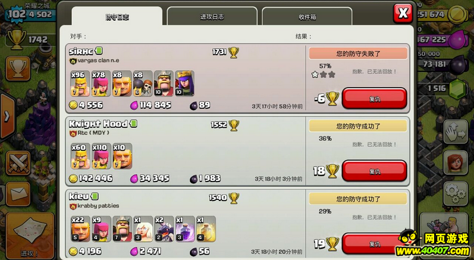Tap the layout editor hand-arrow icon
474x260 pixels.
point(456,132)
